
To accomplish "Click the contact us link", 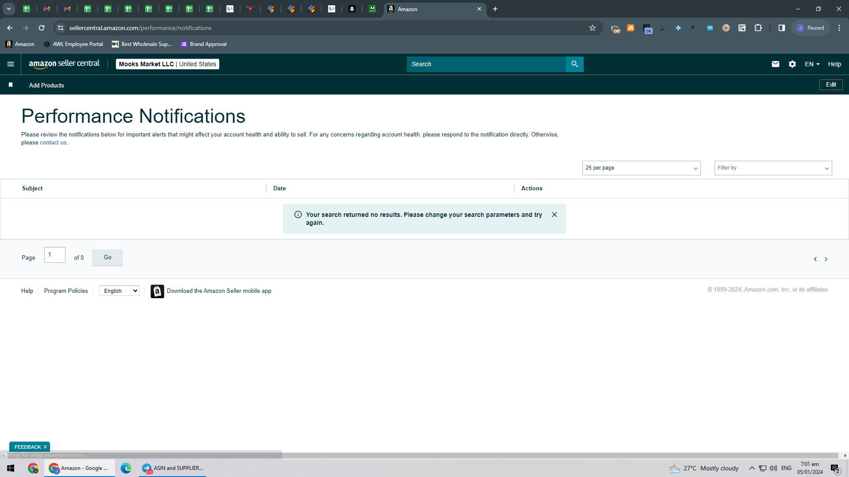I will click(x=53, y=143).
